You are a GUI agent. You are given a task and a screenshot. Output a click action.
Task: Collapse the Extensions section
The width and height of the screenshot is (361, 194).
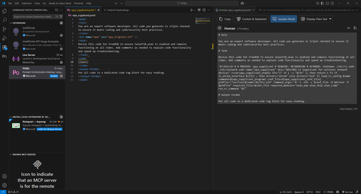[x=11, y=23]
